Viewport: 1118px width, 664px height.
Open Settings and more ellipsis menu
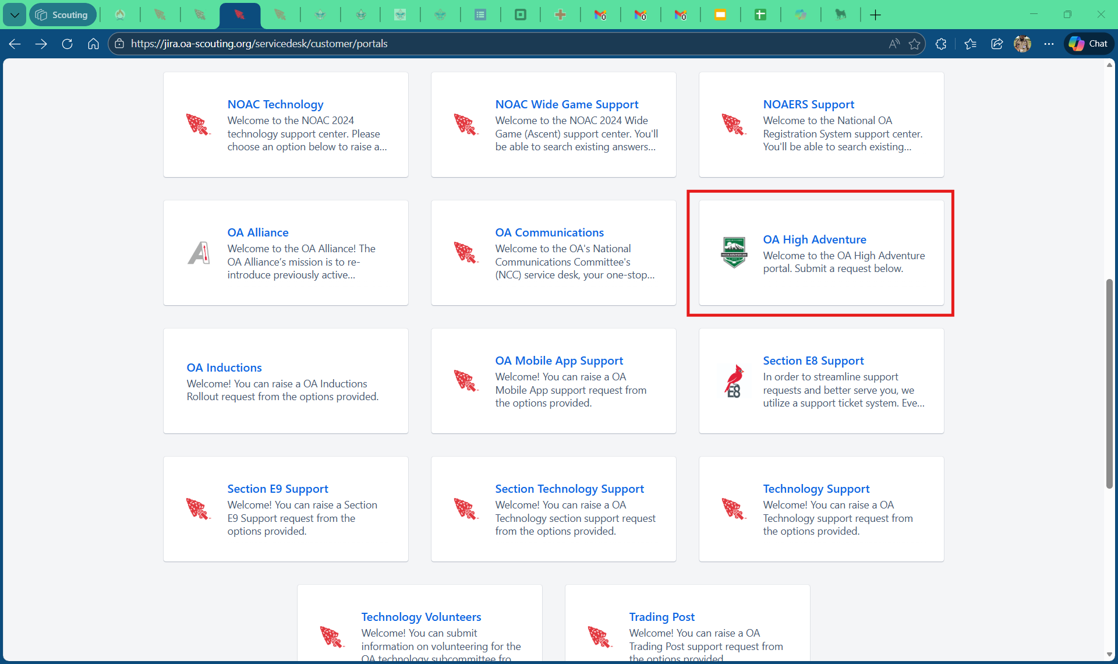coord(1049,44)
